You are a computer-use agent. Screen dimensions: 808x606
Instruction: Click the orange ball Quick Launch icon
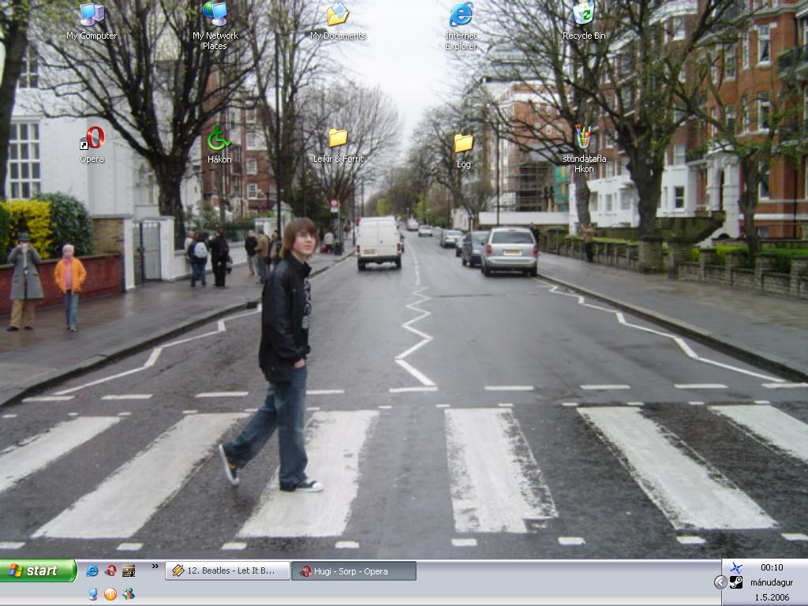110,594
